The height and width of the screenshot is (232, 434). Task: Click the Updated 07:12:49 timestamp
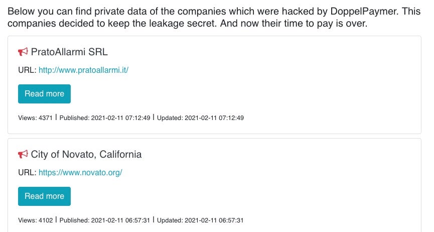pyautogui.click(x=200, y=118)
